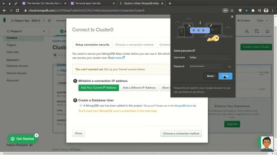Expand the Project 0 dropdown

click(44, 31)
